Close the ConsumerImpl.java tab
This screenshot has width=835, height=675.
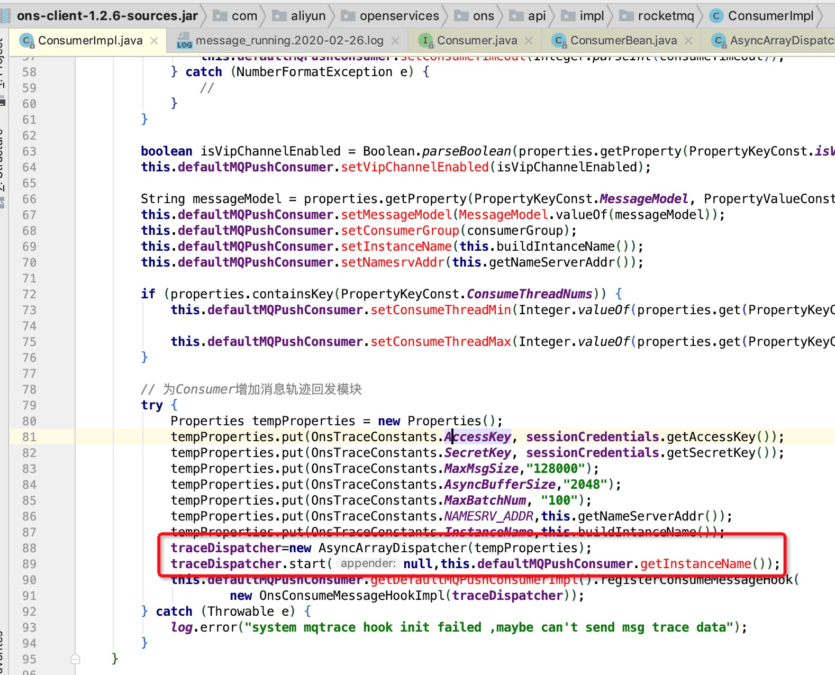154,41
